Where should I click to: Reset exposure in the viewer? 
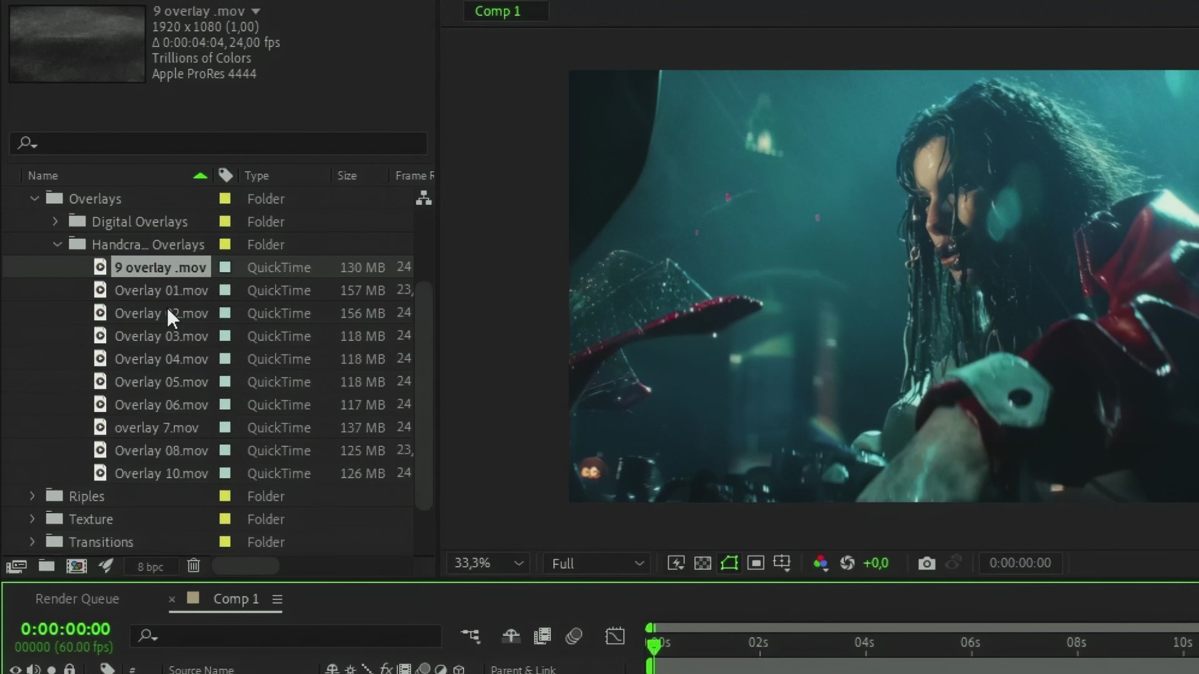click(x=847, y=563)
